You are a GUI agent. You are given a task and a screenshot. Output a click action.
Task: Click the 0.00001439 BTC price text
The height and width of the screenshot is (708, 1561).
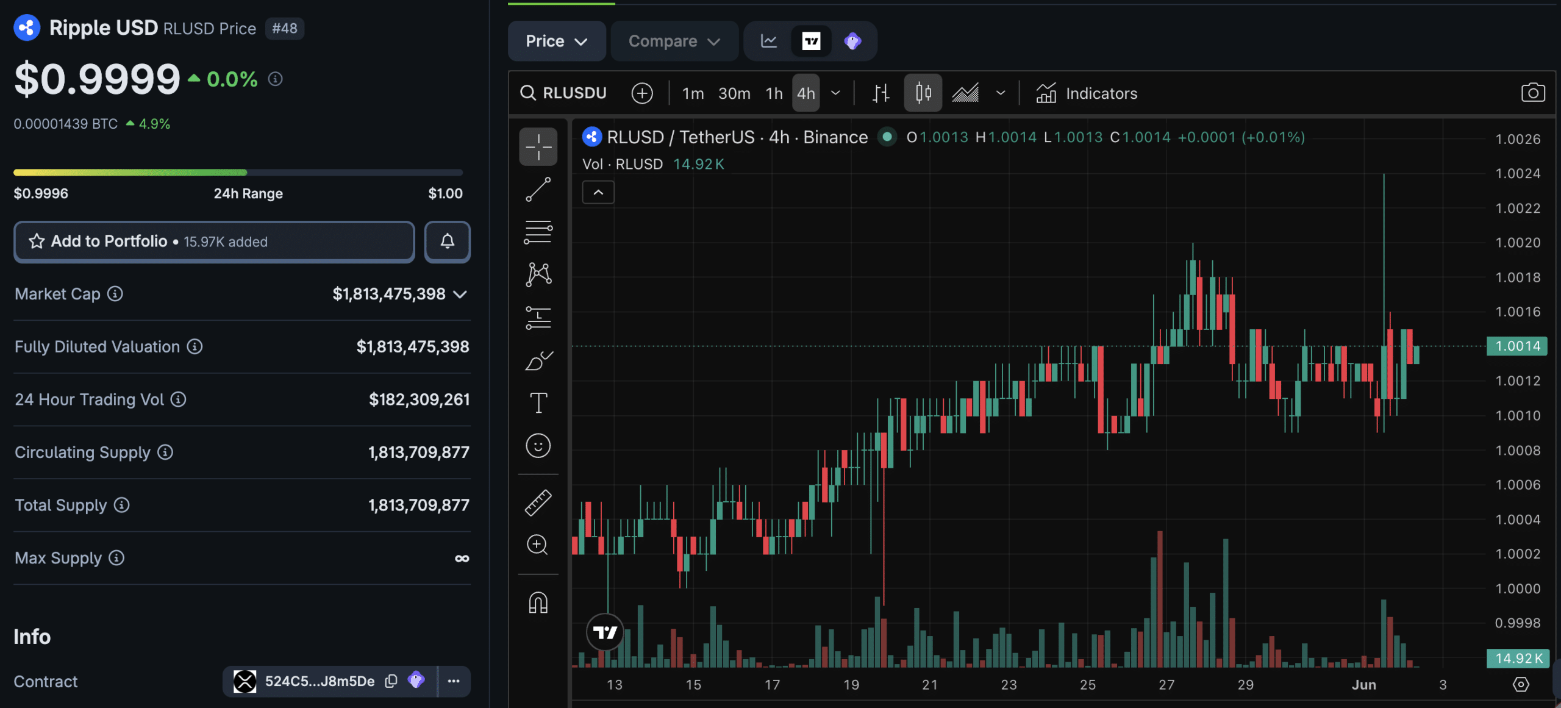tap(65, 124)
